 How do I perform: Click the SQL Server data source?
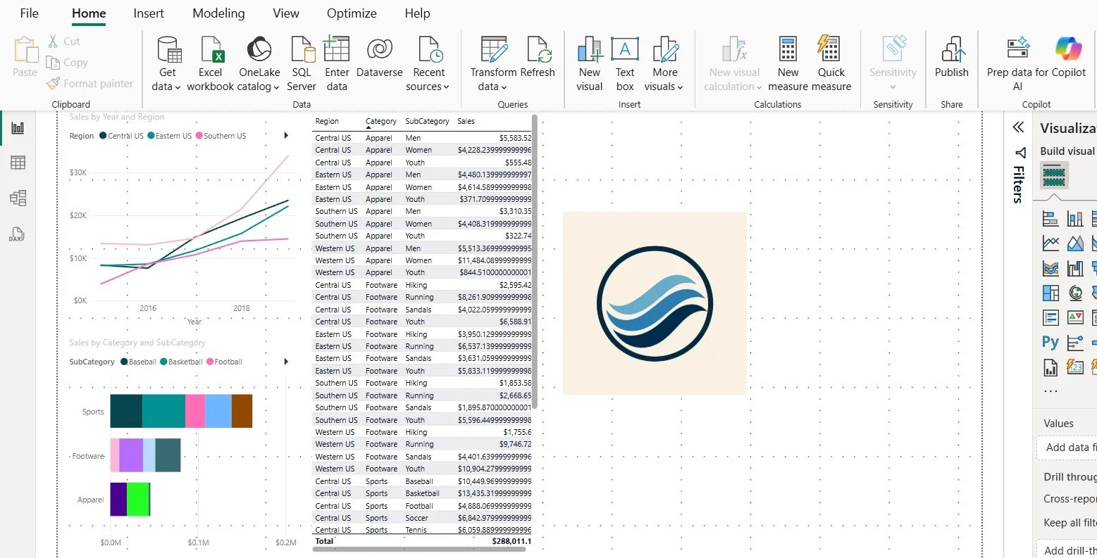point(302,64)
